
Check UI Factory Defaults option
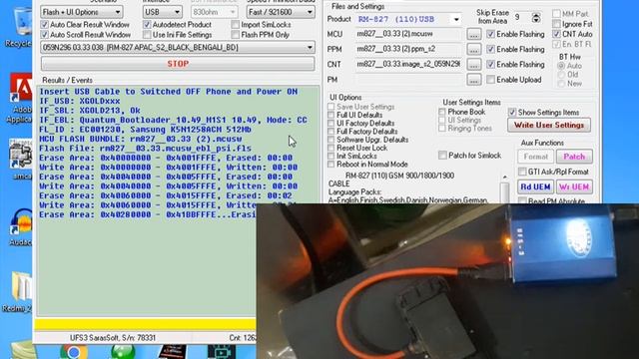pyautogui.click(x=330, y=123)
